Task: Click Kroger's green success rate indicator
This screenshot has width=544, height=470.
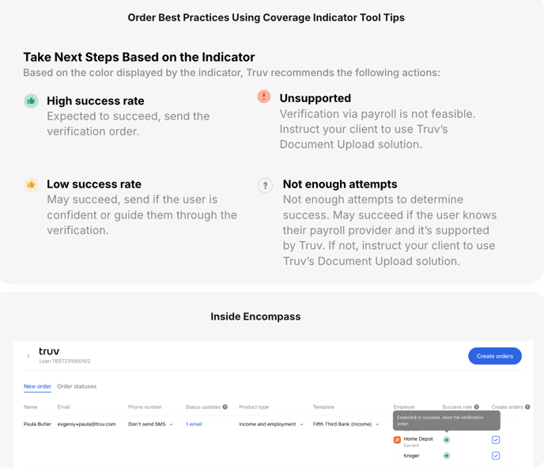Action: point(447,456)
